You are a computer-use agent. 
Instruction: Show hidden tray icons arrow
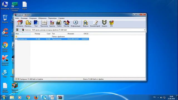[x=158, y=97]
